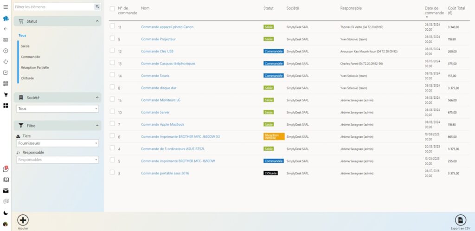Click the 865,00 total cost cell
The width and height of the screenshot is (475, 231).
pyautogui.click(x=452, y=137)
